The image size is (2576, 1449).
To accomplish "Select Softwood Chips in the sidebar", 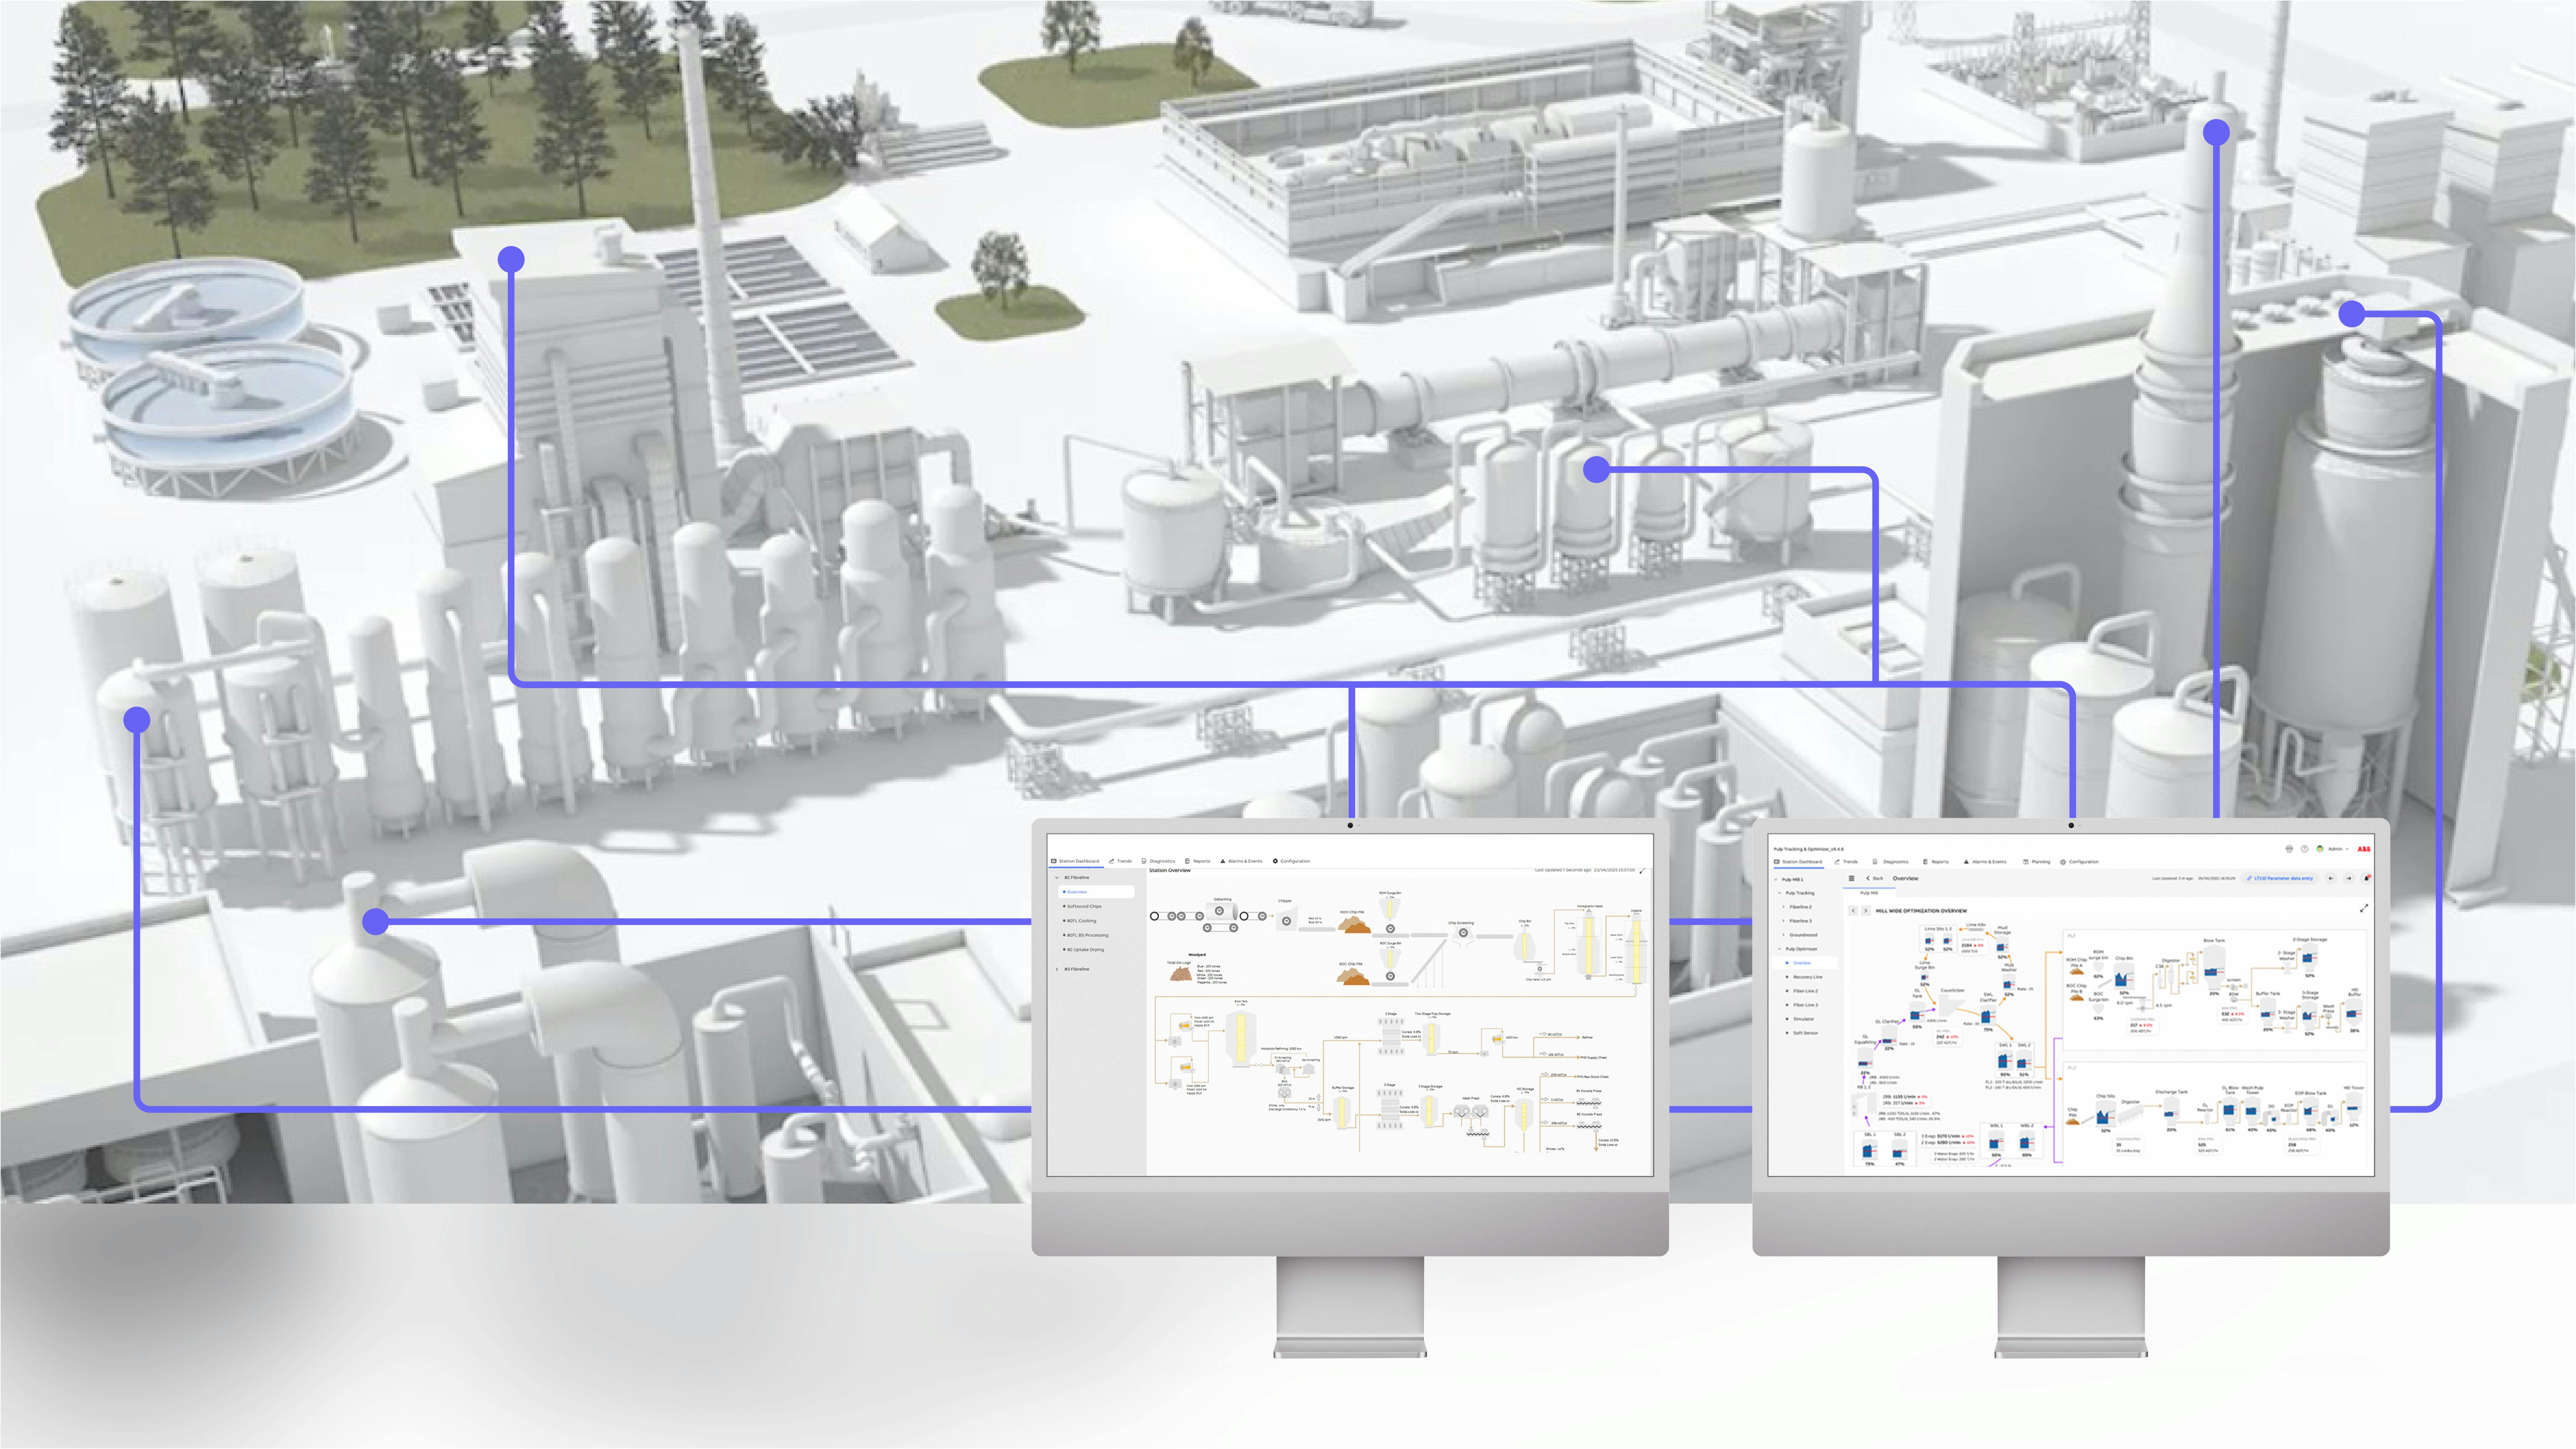I will point(1084,907).
